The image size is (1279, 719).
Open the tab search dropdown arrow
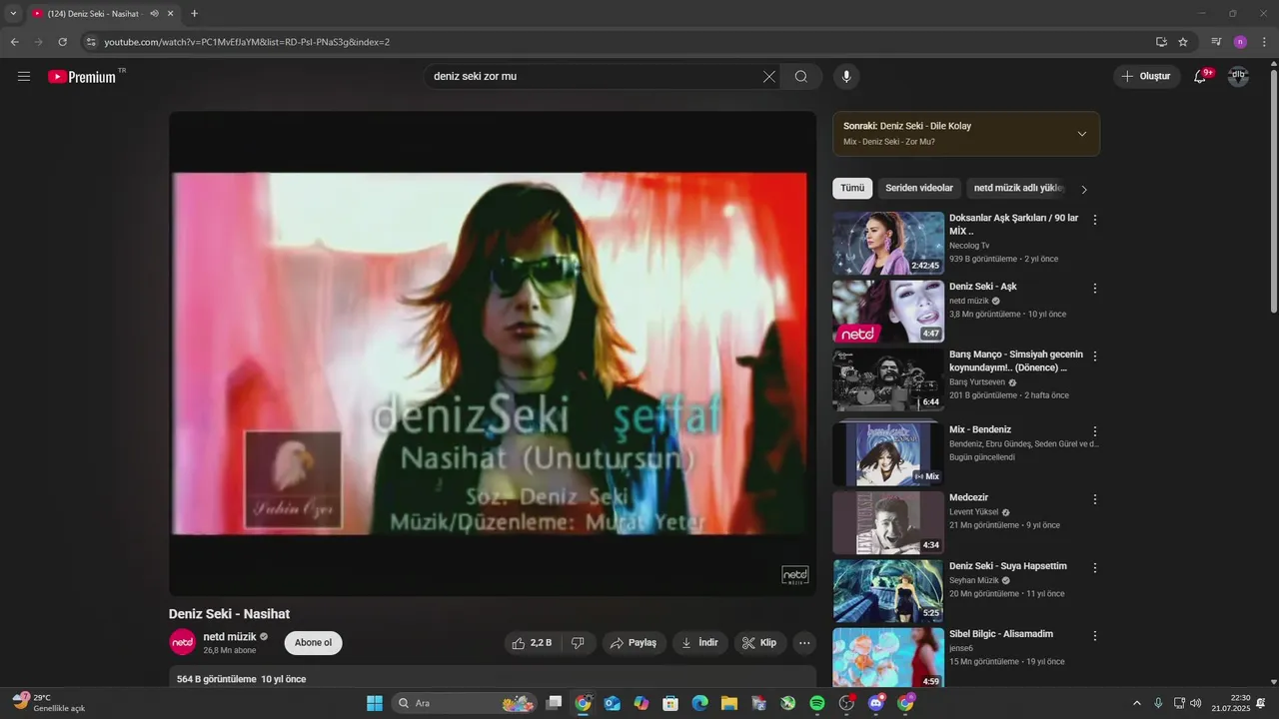click(13, 14)
